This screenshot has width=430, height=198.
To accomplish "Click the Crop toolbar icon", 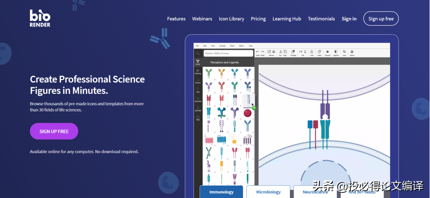I will click(344, 51).
